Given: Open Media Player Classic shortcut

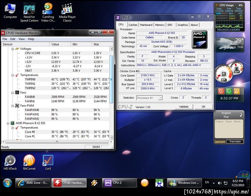Looking at the screenshot, I should click(67, 13).
